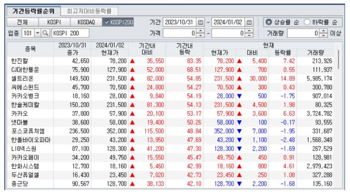350x195 pixels.
Task: Decrease 거래량 threshold with down arrow
Action: pos(323,35)
